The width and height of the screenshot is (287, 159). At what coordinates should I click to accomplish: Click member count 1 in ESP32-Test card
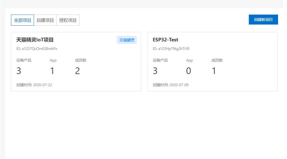click(x=213, y=71)
